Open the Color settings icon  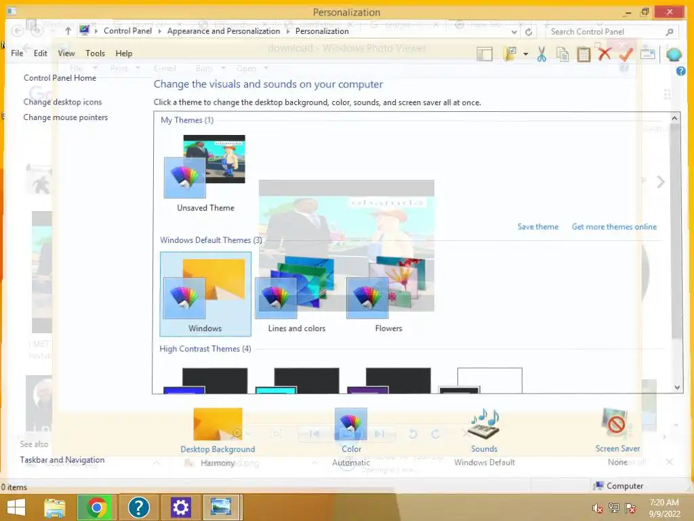click(351, 424)
